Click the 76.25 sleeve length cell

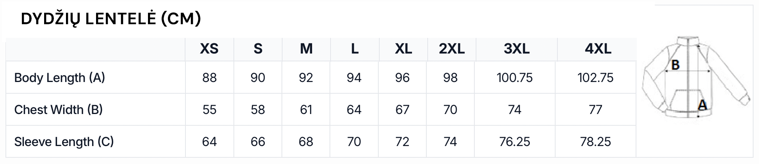[515, 142]
